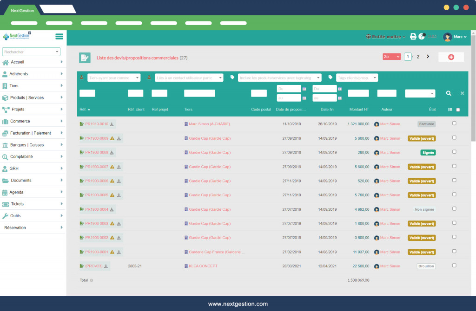Open the État filter dropdown
476x311 pixels.
420,93
